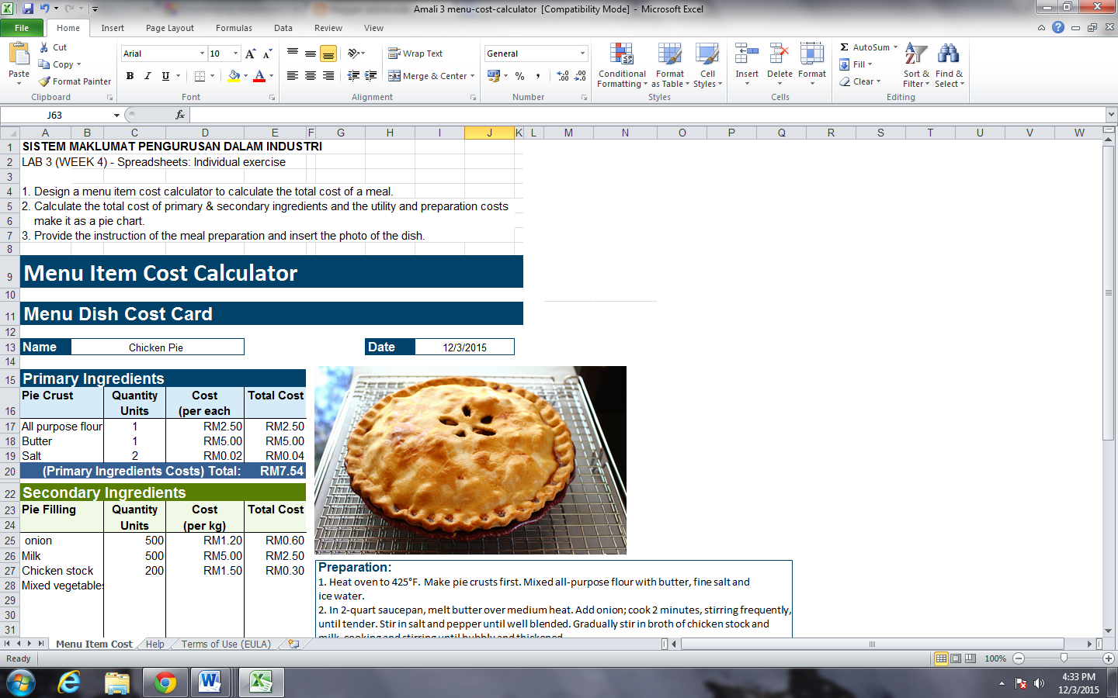Toggle italic formatting
The image size is (1118, 698).
coord(147,76)
